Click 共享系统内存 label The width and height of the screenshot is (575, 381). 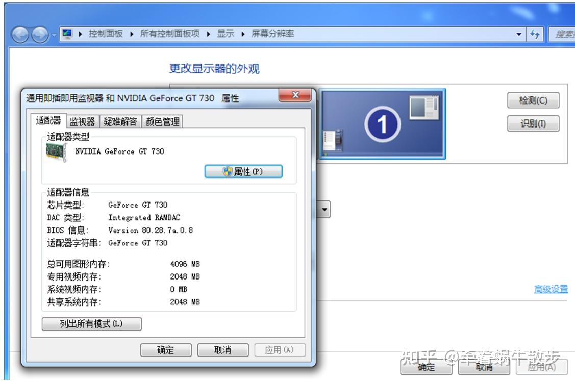(73, 302)
